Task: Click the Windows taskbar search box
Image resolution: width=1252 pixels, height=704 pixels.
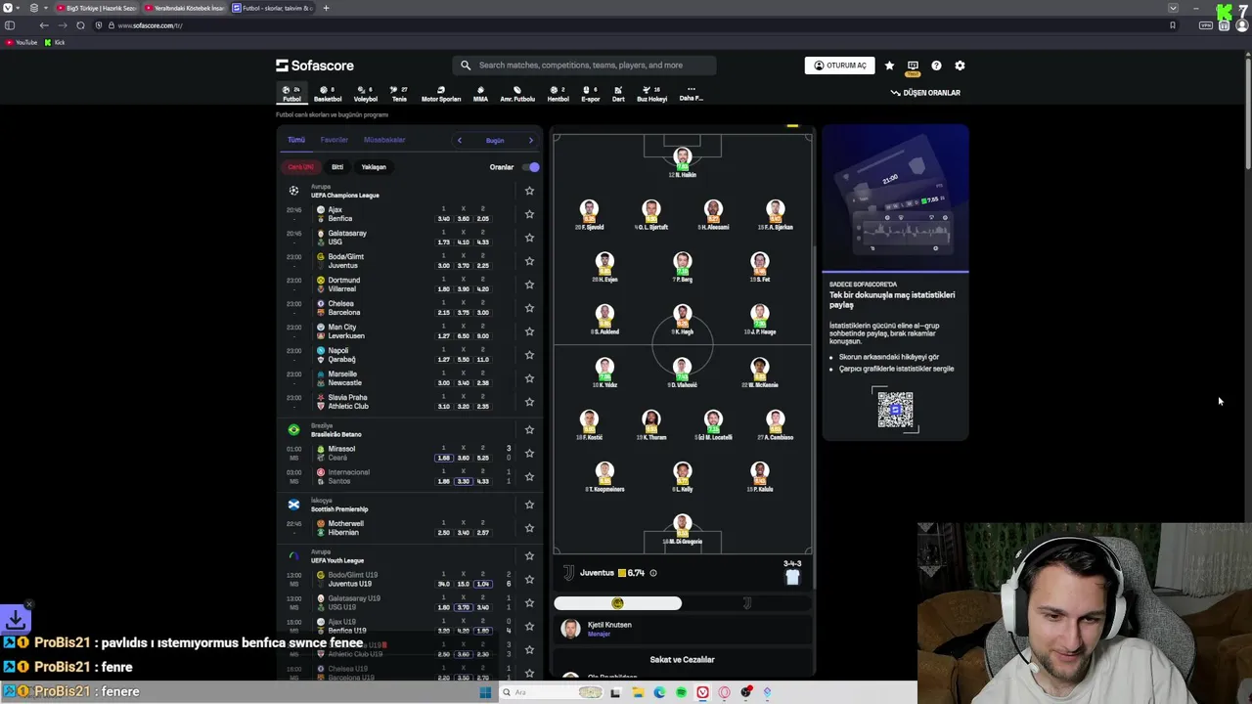Action: pos(552,692)
